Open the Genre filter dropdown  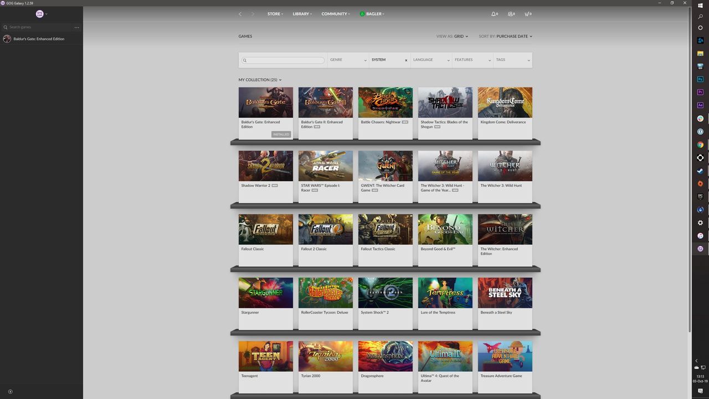pos(348,60)
